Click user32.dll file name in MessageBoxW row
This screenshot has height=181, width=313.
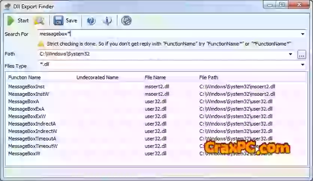[156, 153]
